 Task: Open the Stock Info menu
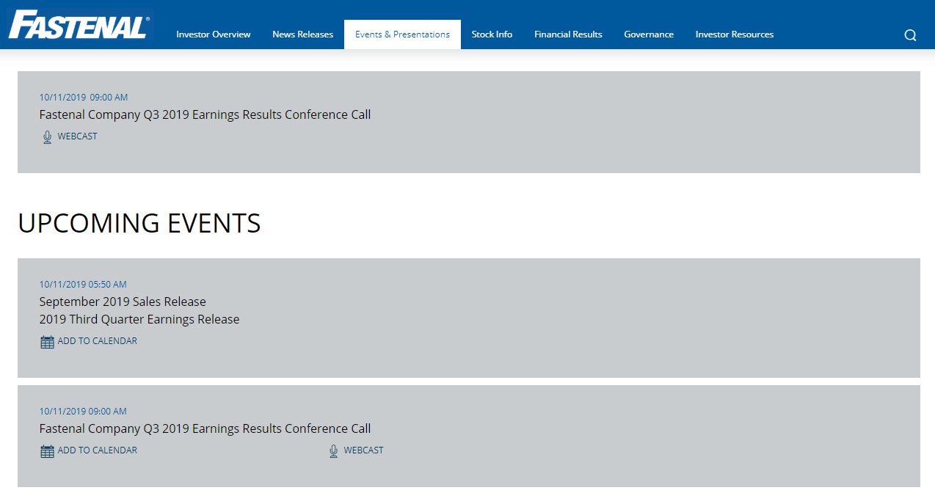pos(492,34)
